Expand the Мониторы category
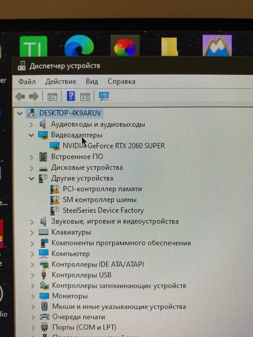The width and height of the screenshot is (253, 337). click(x=33, y=297)
